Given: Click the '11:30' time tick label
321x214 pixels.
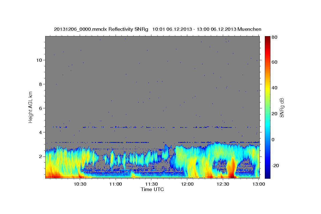Looking at the screenshot, I should [151, 184].
